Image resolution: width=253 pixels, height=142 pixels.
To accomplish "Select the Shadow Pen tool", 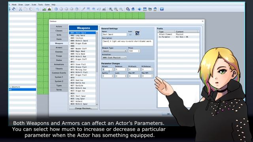I will (104, 9).
